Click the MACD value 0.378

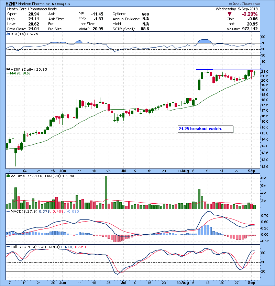click(x=44, y=212)
